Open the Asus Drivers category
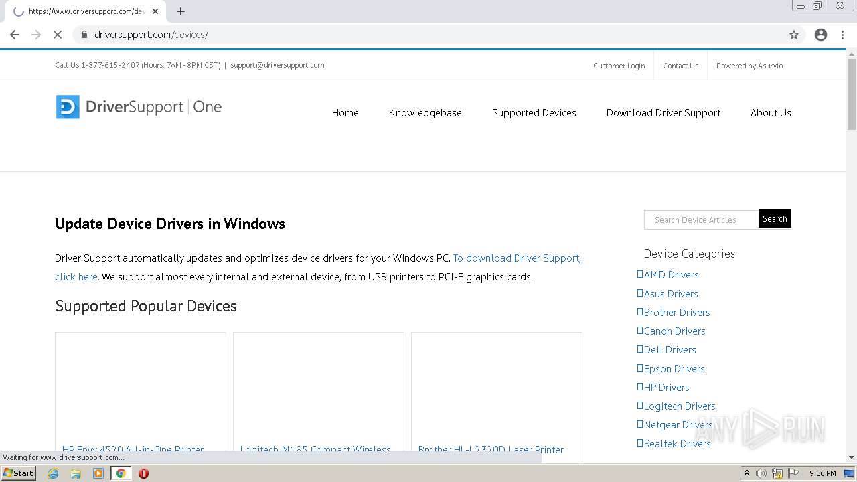The width and height of the screenshot is (857, 482). point(671,293)
